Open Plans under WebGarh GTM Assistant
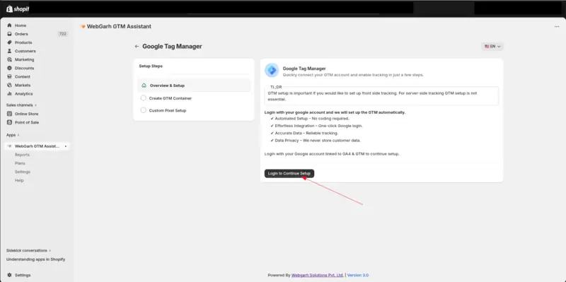This screenshot has height=282, width=566. click(x=20, y=163)
